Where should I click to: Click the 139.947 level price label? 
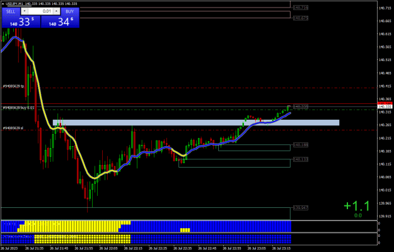pos(301,208)
